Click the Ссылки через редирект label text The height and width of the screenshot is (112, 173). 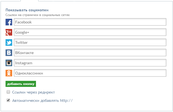point(33,92)
